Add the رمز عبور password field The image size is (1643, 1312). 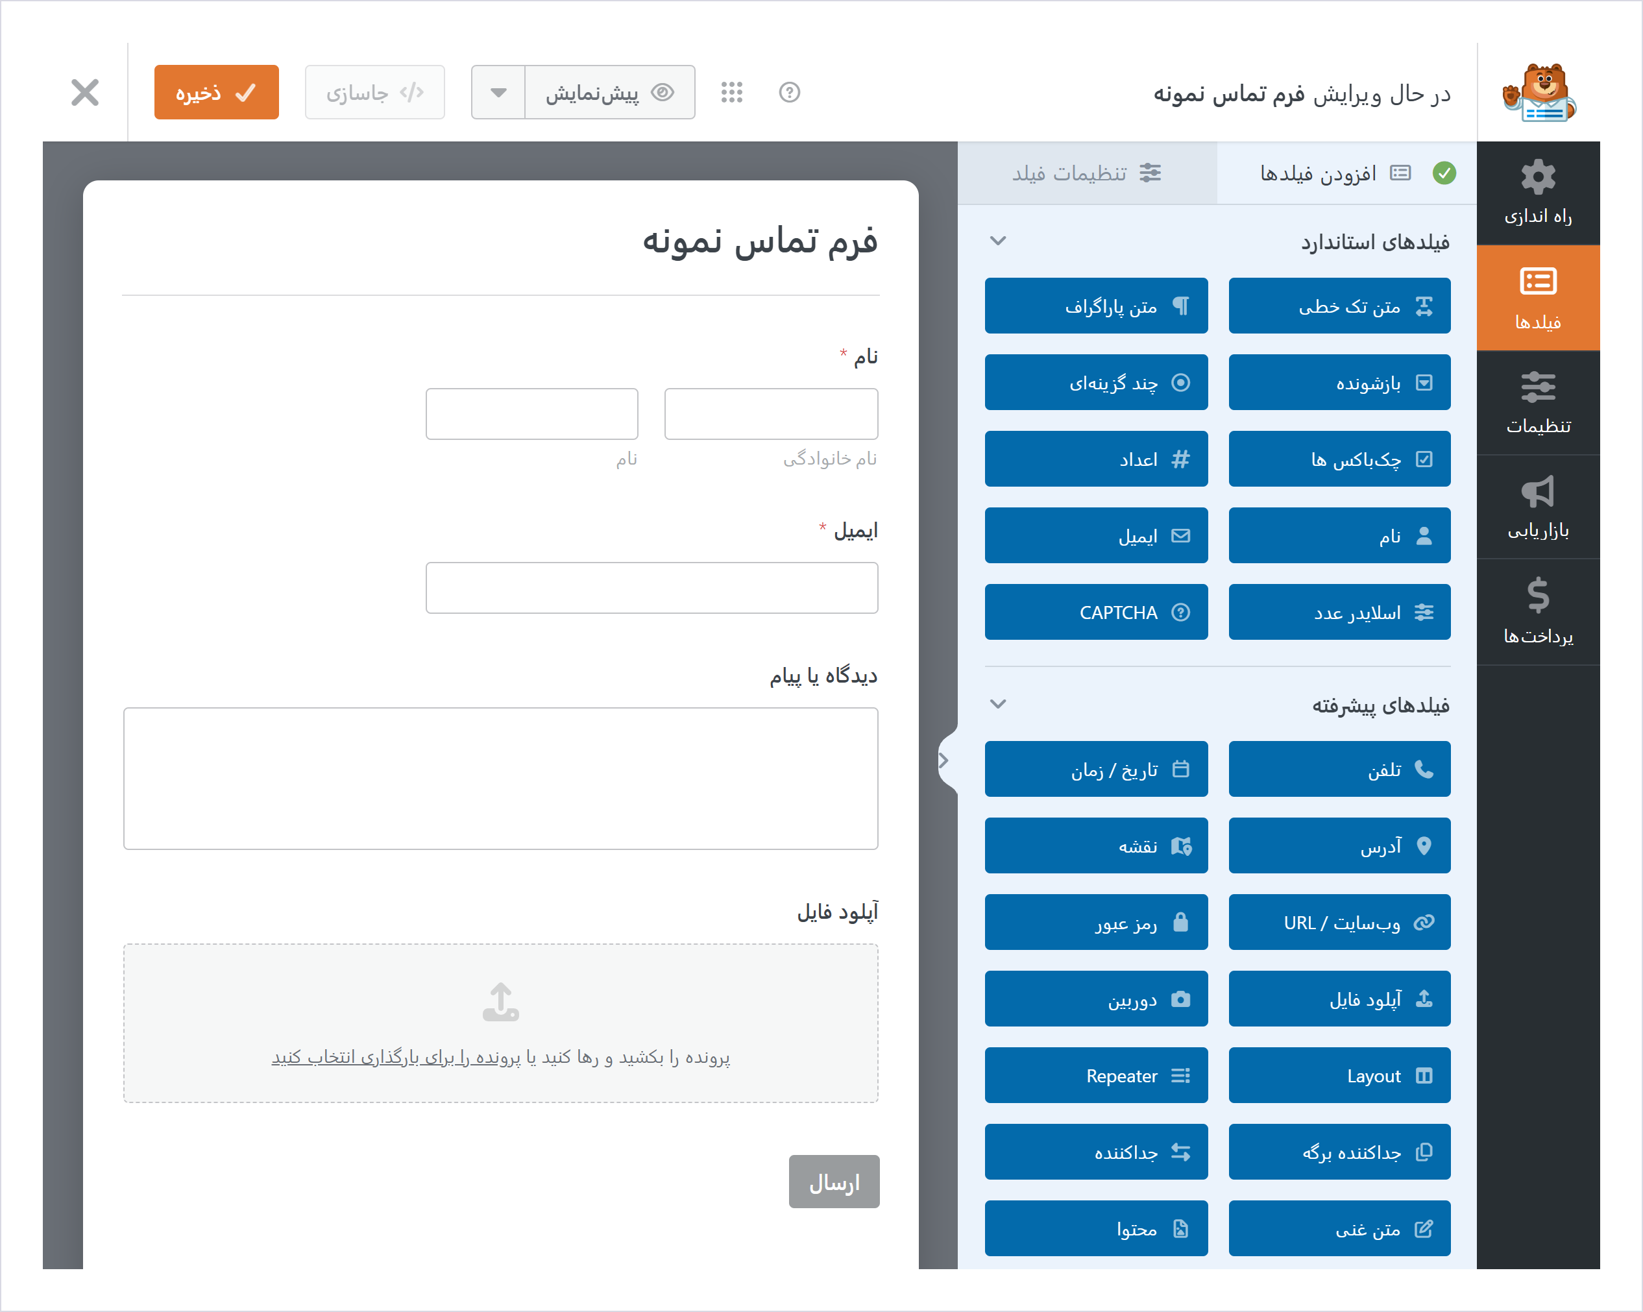click(1096, 922)
